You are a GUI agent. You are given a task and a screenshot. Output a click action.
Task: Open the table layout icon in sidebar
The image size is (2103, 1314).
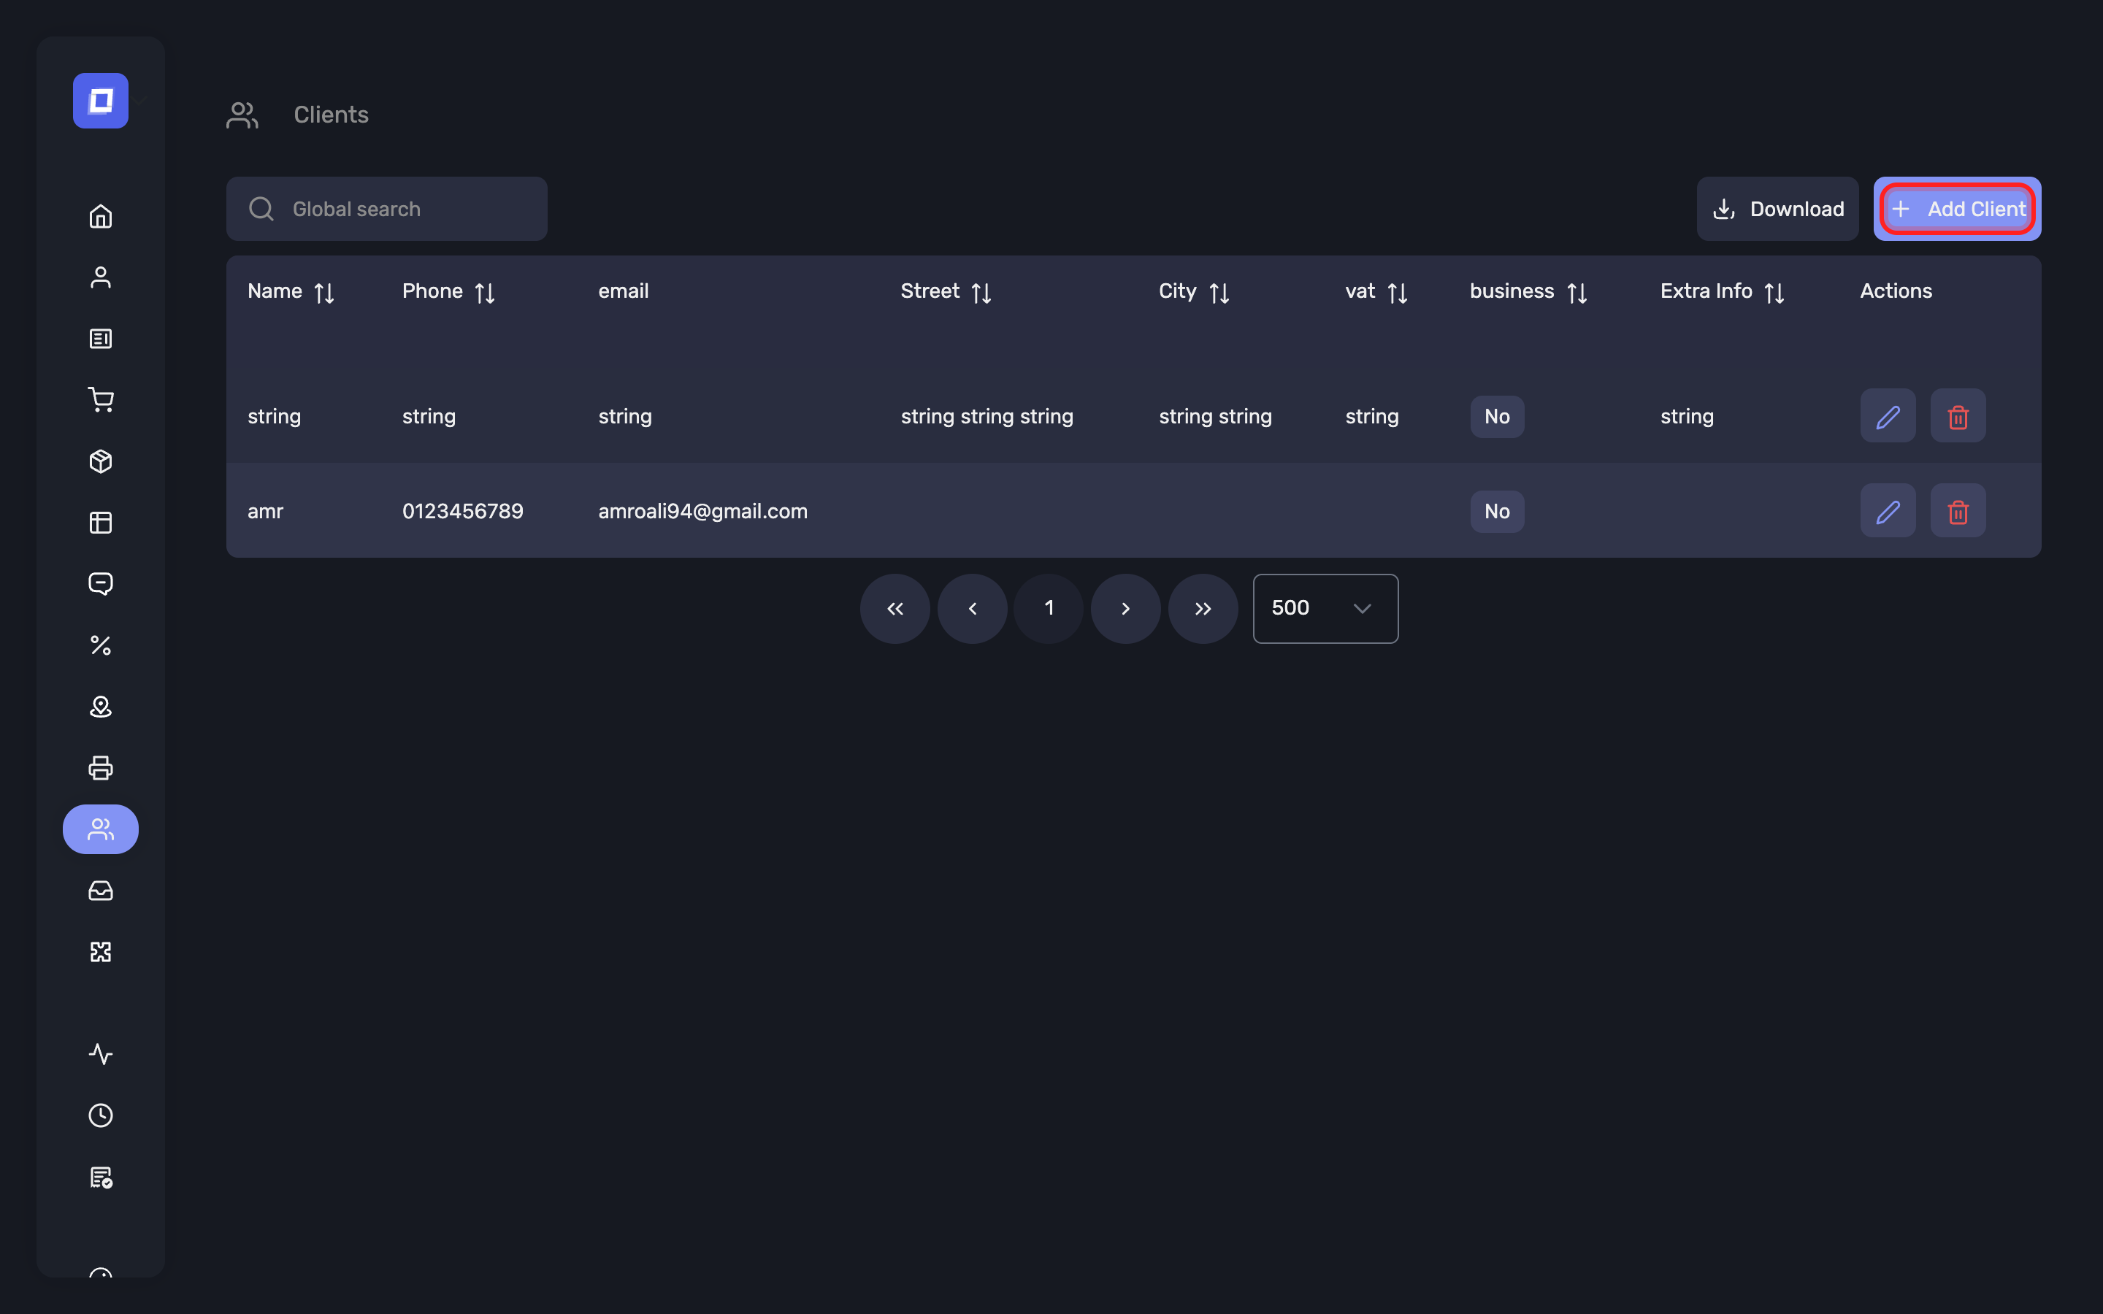pyautogui.click(x=101, y=522)
